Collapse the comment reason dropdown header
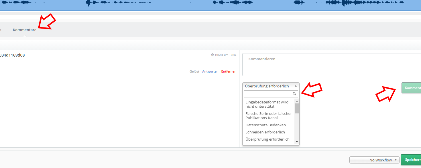Screen dimensions: 421x168 pos(271,86)
